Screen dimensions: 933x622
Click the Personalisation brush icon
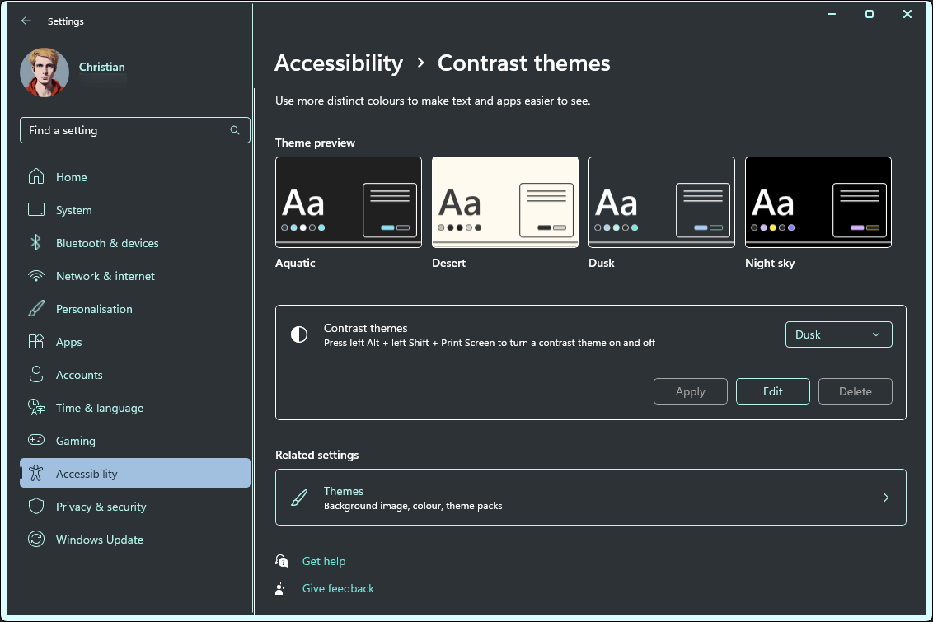pyautogui.click(x=36, y=308)
